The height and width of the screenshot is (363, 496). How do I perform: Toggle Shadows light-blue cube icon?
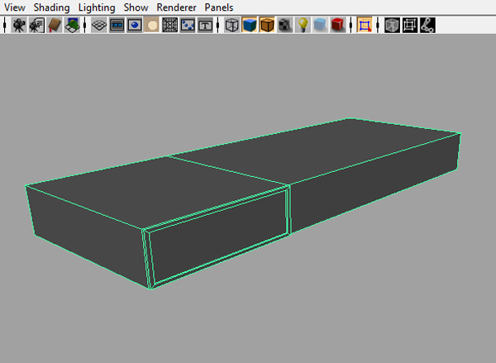[x=321, y=25]
